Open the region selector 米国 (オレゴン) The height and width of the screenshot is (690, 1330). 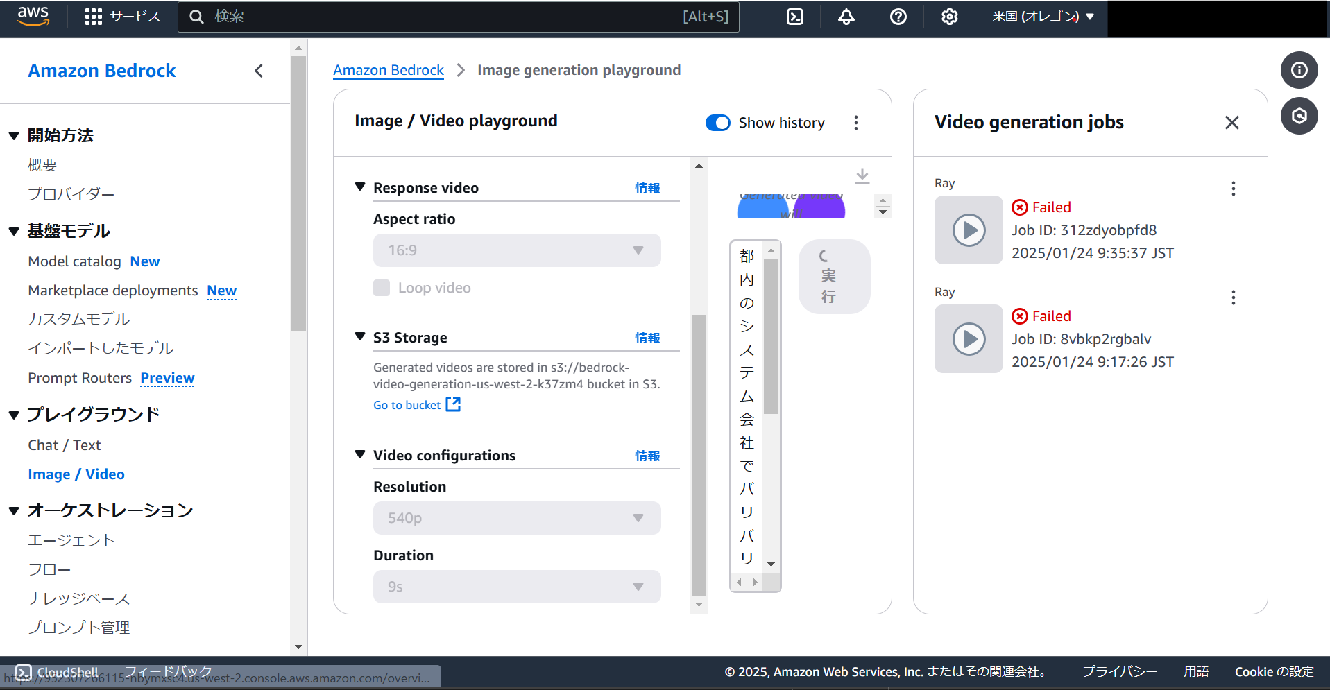[x=1043, y=17]
